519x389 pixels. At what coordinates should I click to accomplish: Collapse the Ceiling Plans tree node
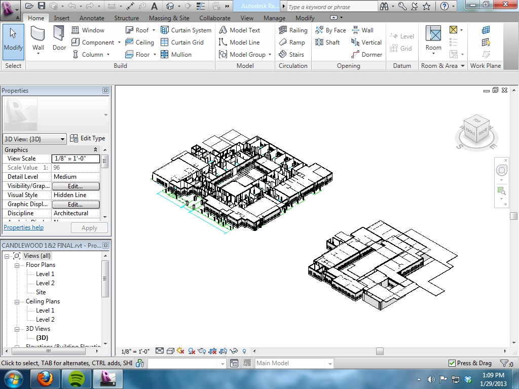coord(17,301)
